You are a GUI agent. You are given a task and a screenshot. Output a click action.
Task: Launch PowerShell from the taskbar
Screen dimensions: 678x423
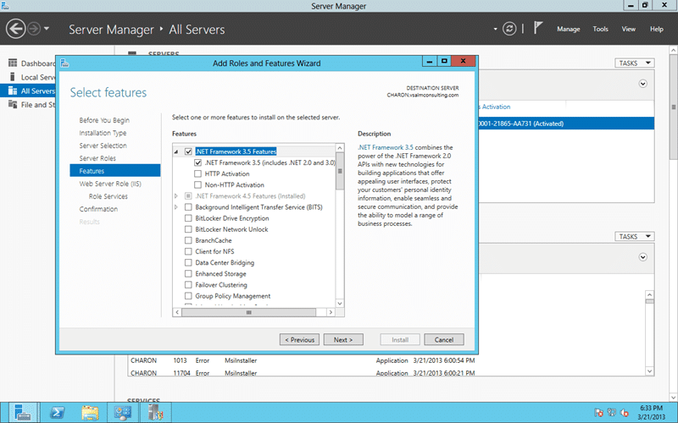click(57, 413)
